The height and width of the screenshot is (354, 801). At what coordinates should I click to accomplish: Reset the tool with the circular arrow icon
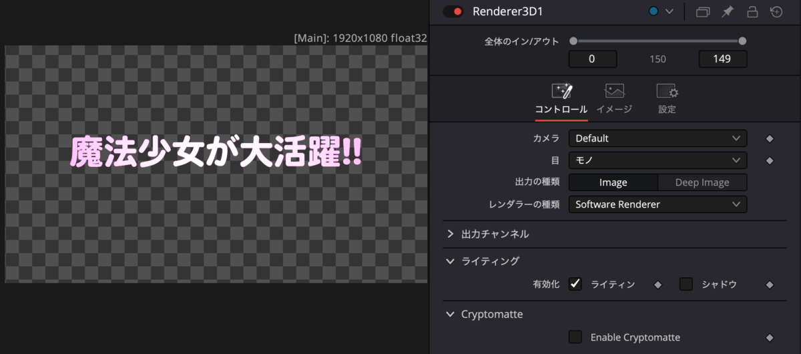coord(776,11)
